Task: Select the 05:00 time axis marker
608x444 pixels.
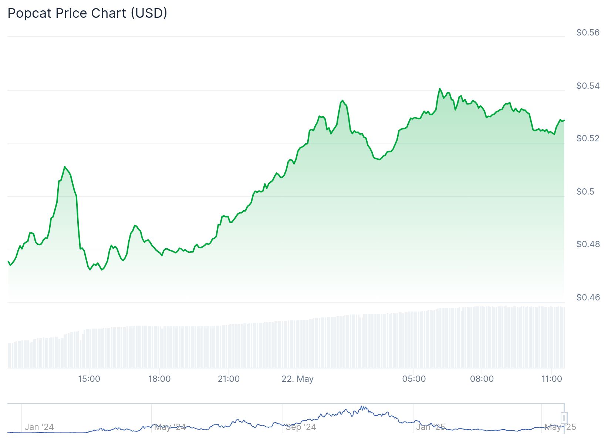Action: tap(414, 379)
